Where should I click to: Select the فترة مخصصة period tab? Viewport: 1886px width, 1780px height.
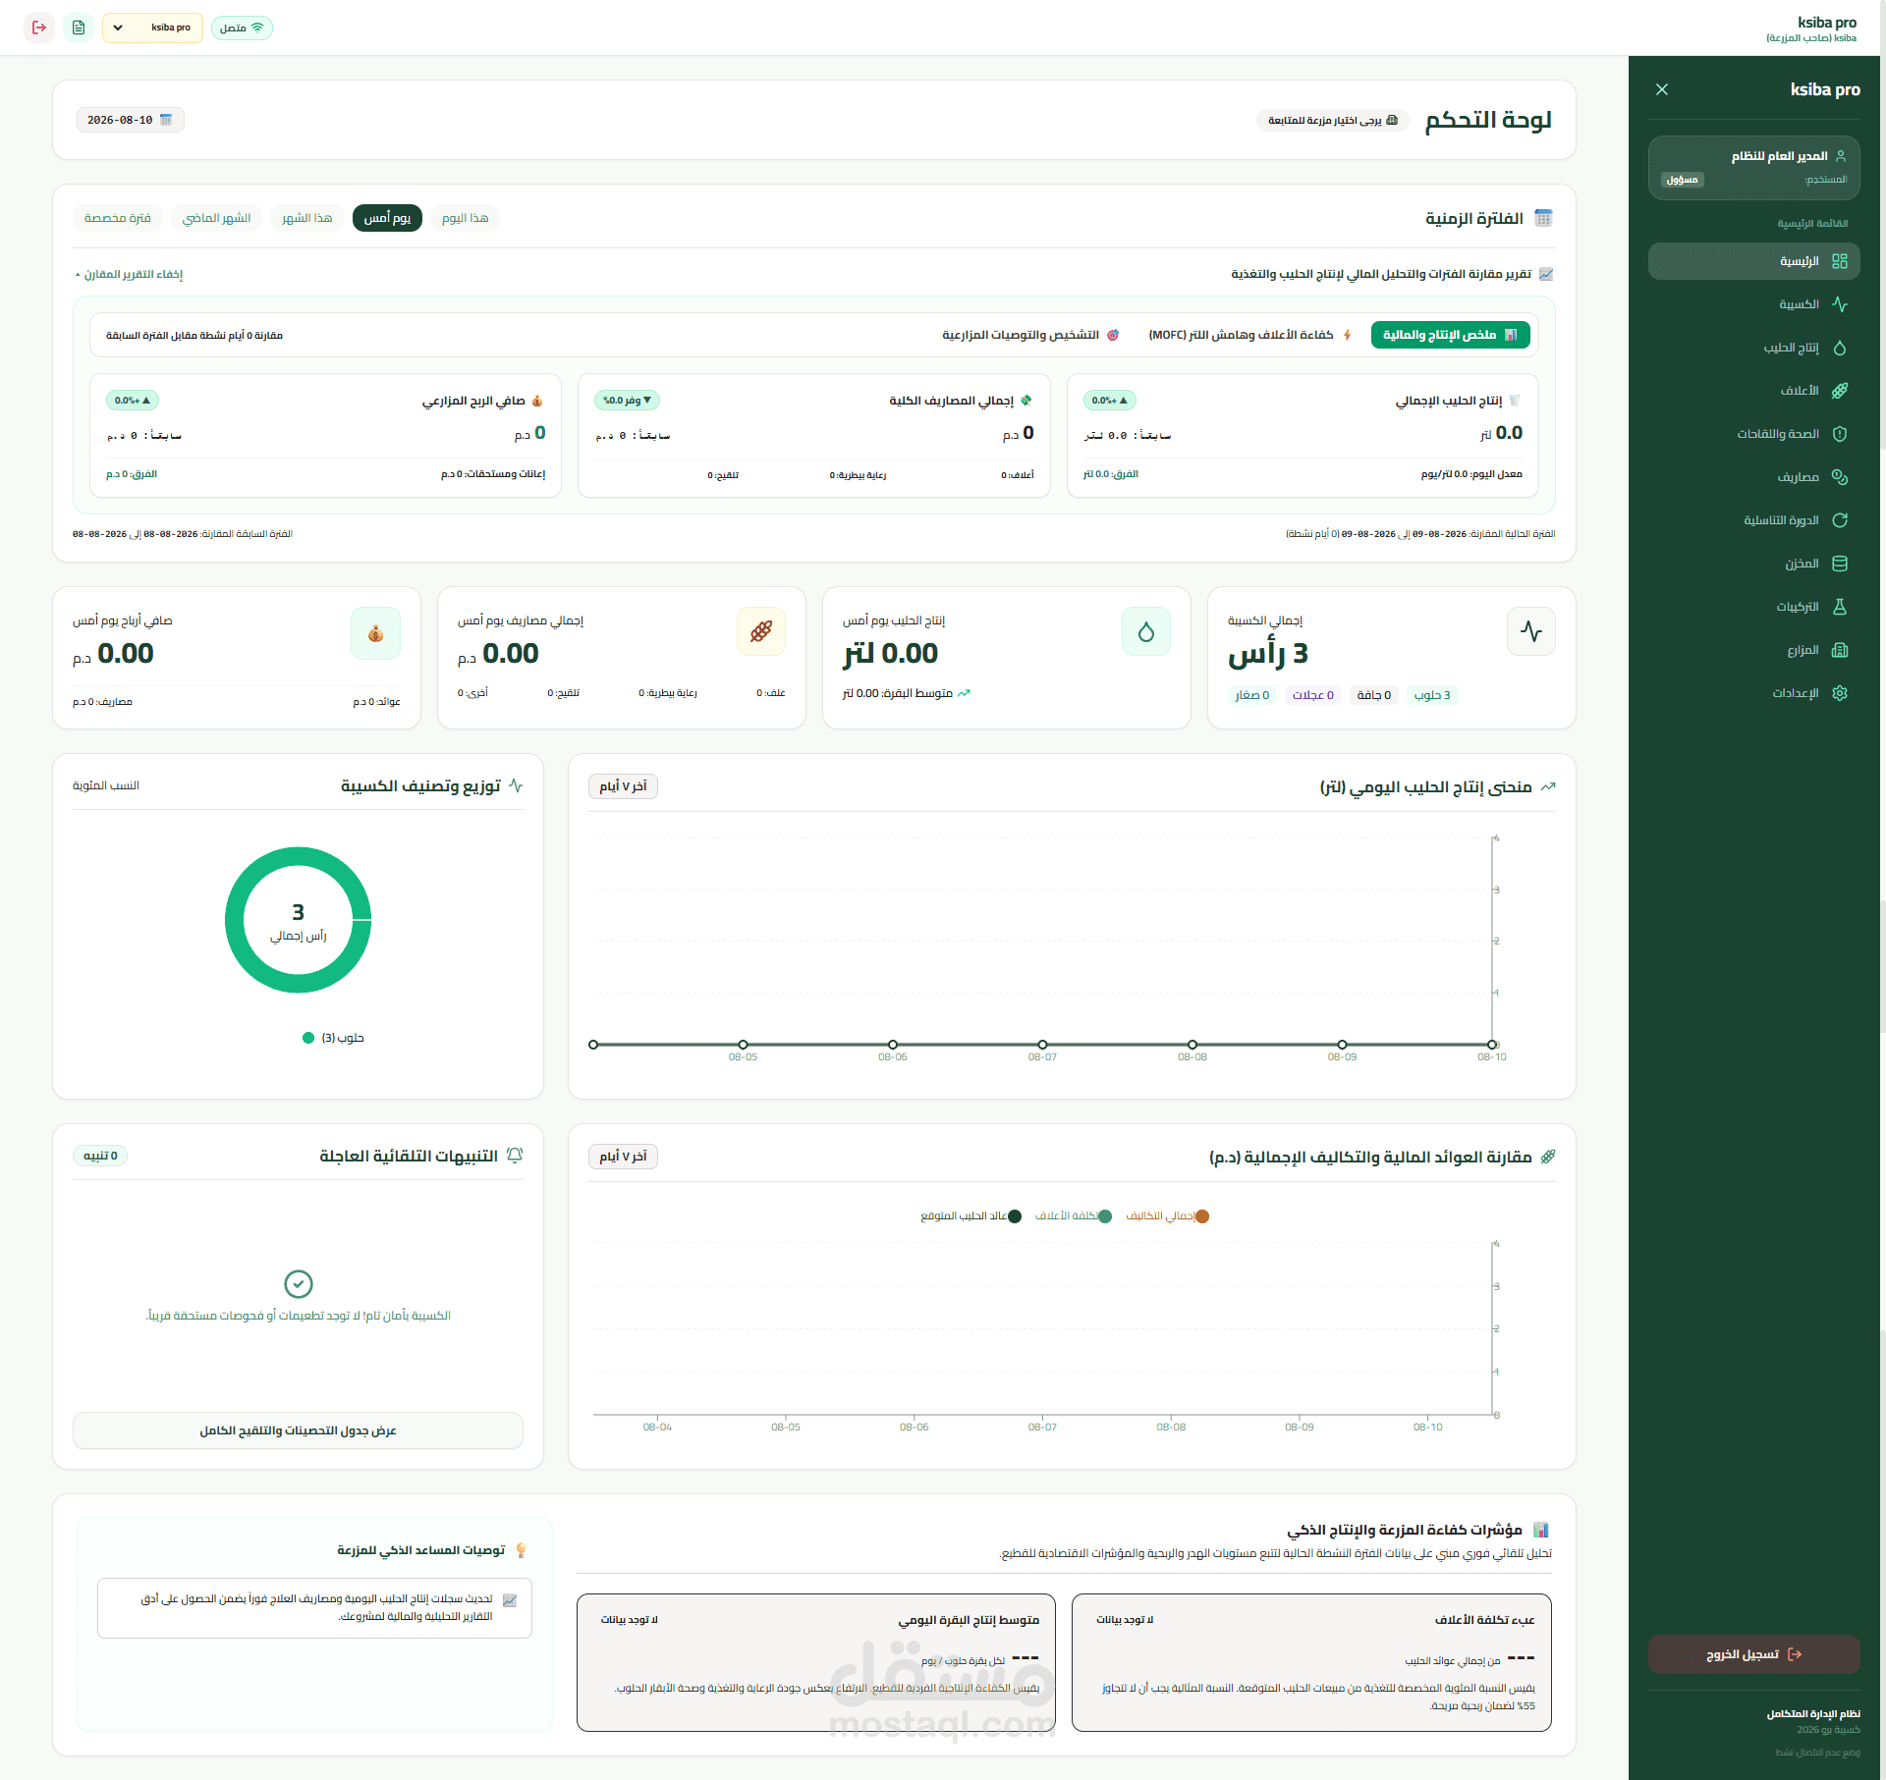[117, 218]
